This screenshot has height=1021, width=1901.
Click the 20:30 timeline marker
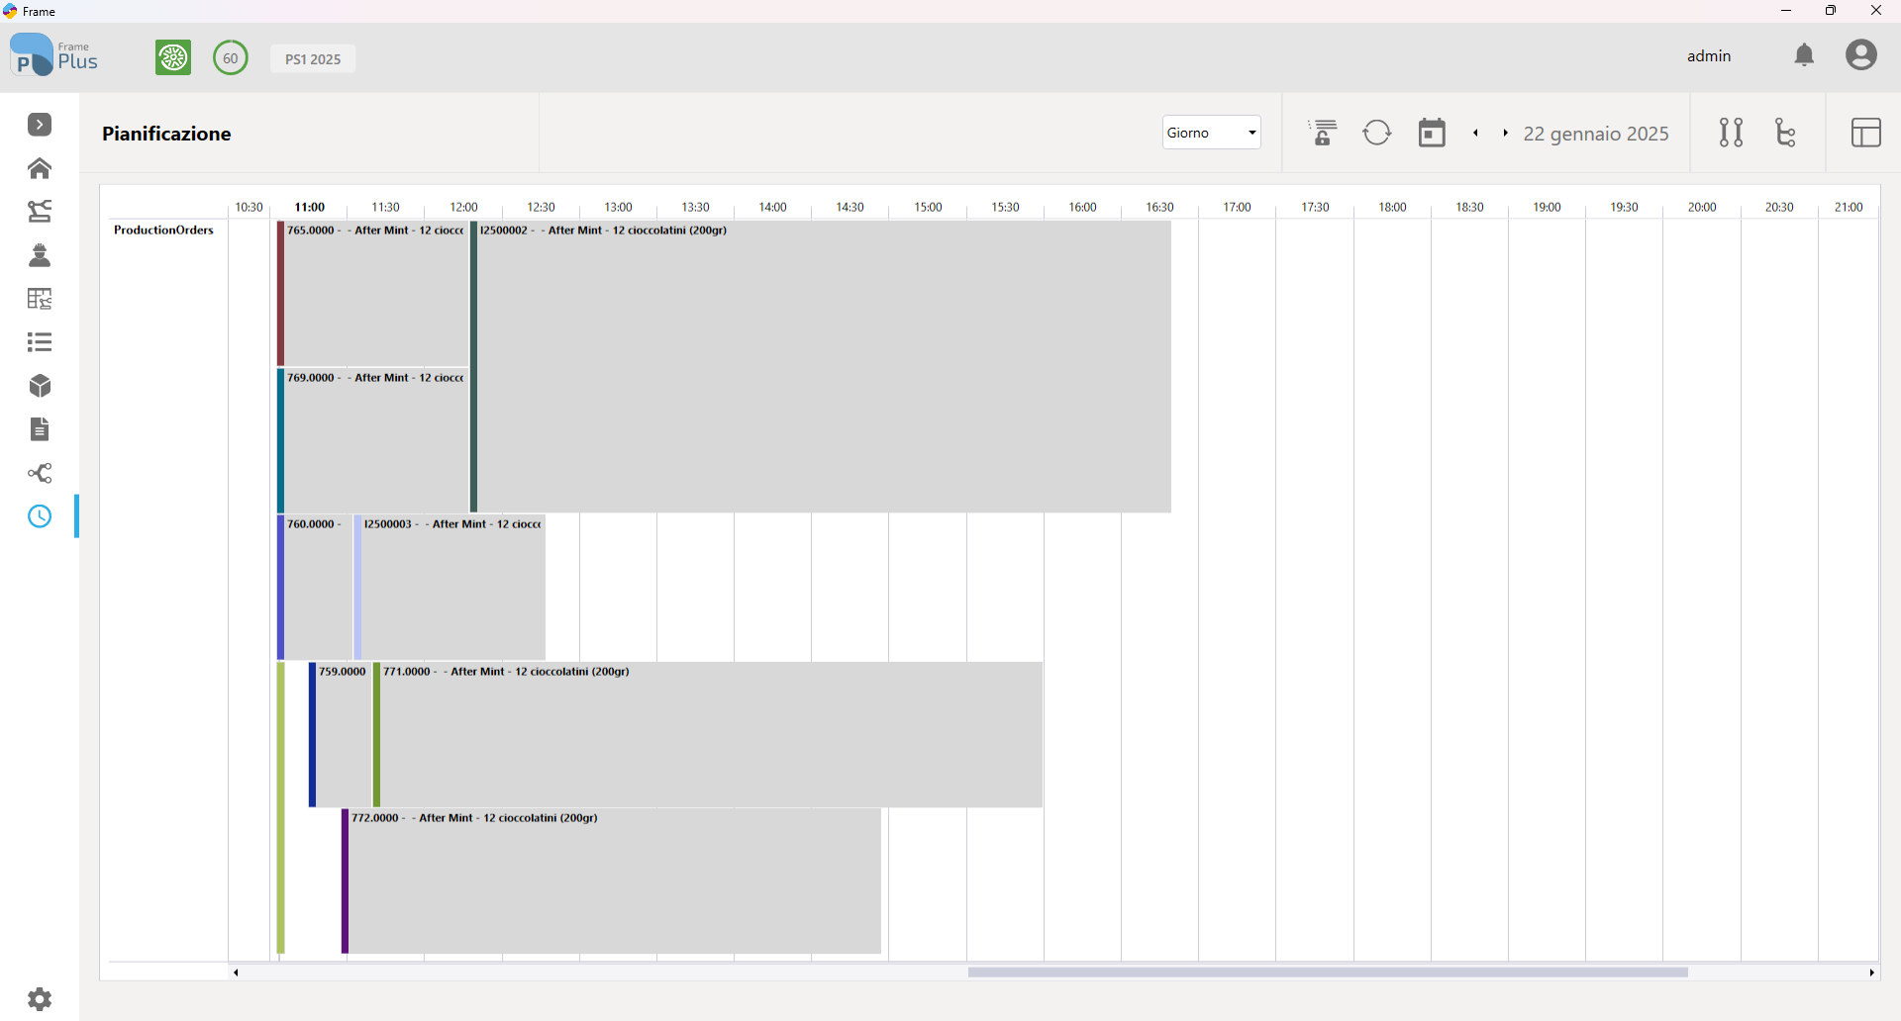pyautogui.click(x=1779, y=207)
